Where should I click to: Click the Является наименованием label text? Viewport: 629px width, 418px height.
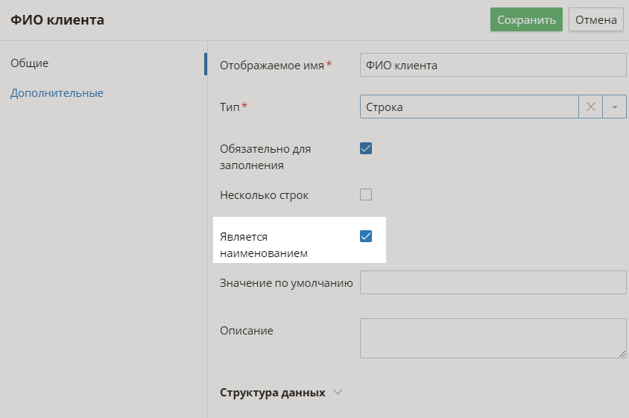pos(264,245)
